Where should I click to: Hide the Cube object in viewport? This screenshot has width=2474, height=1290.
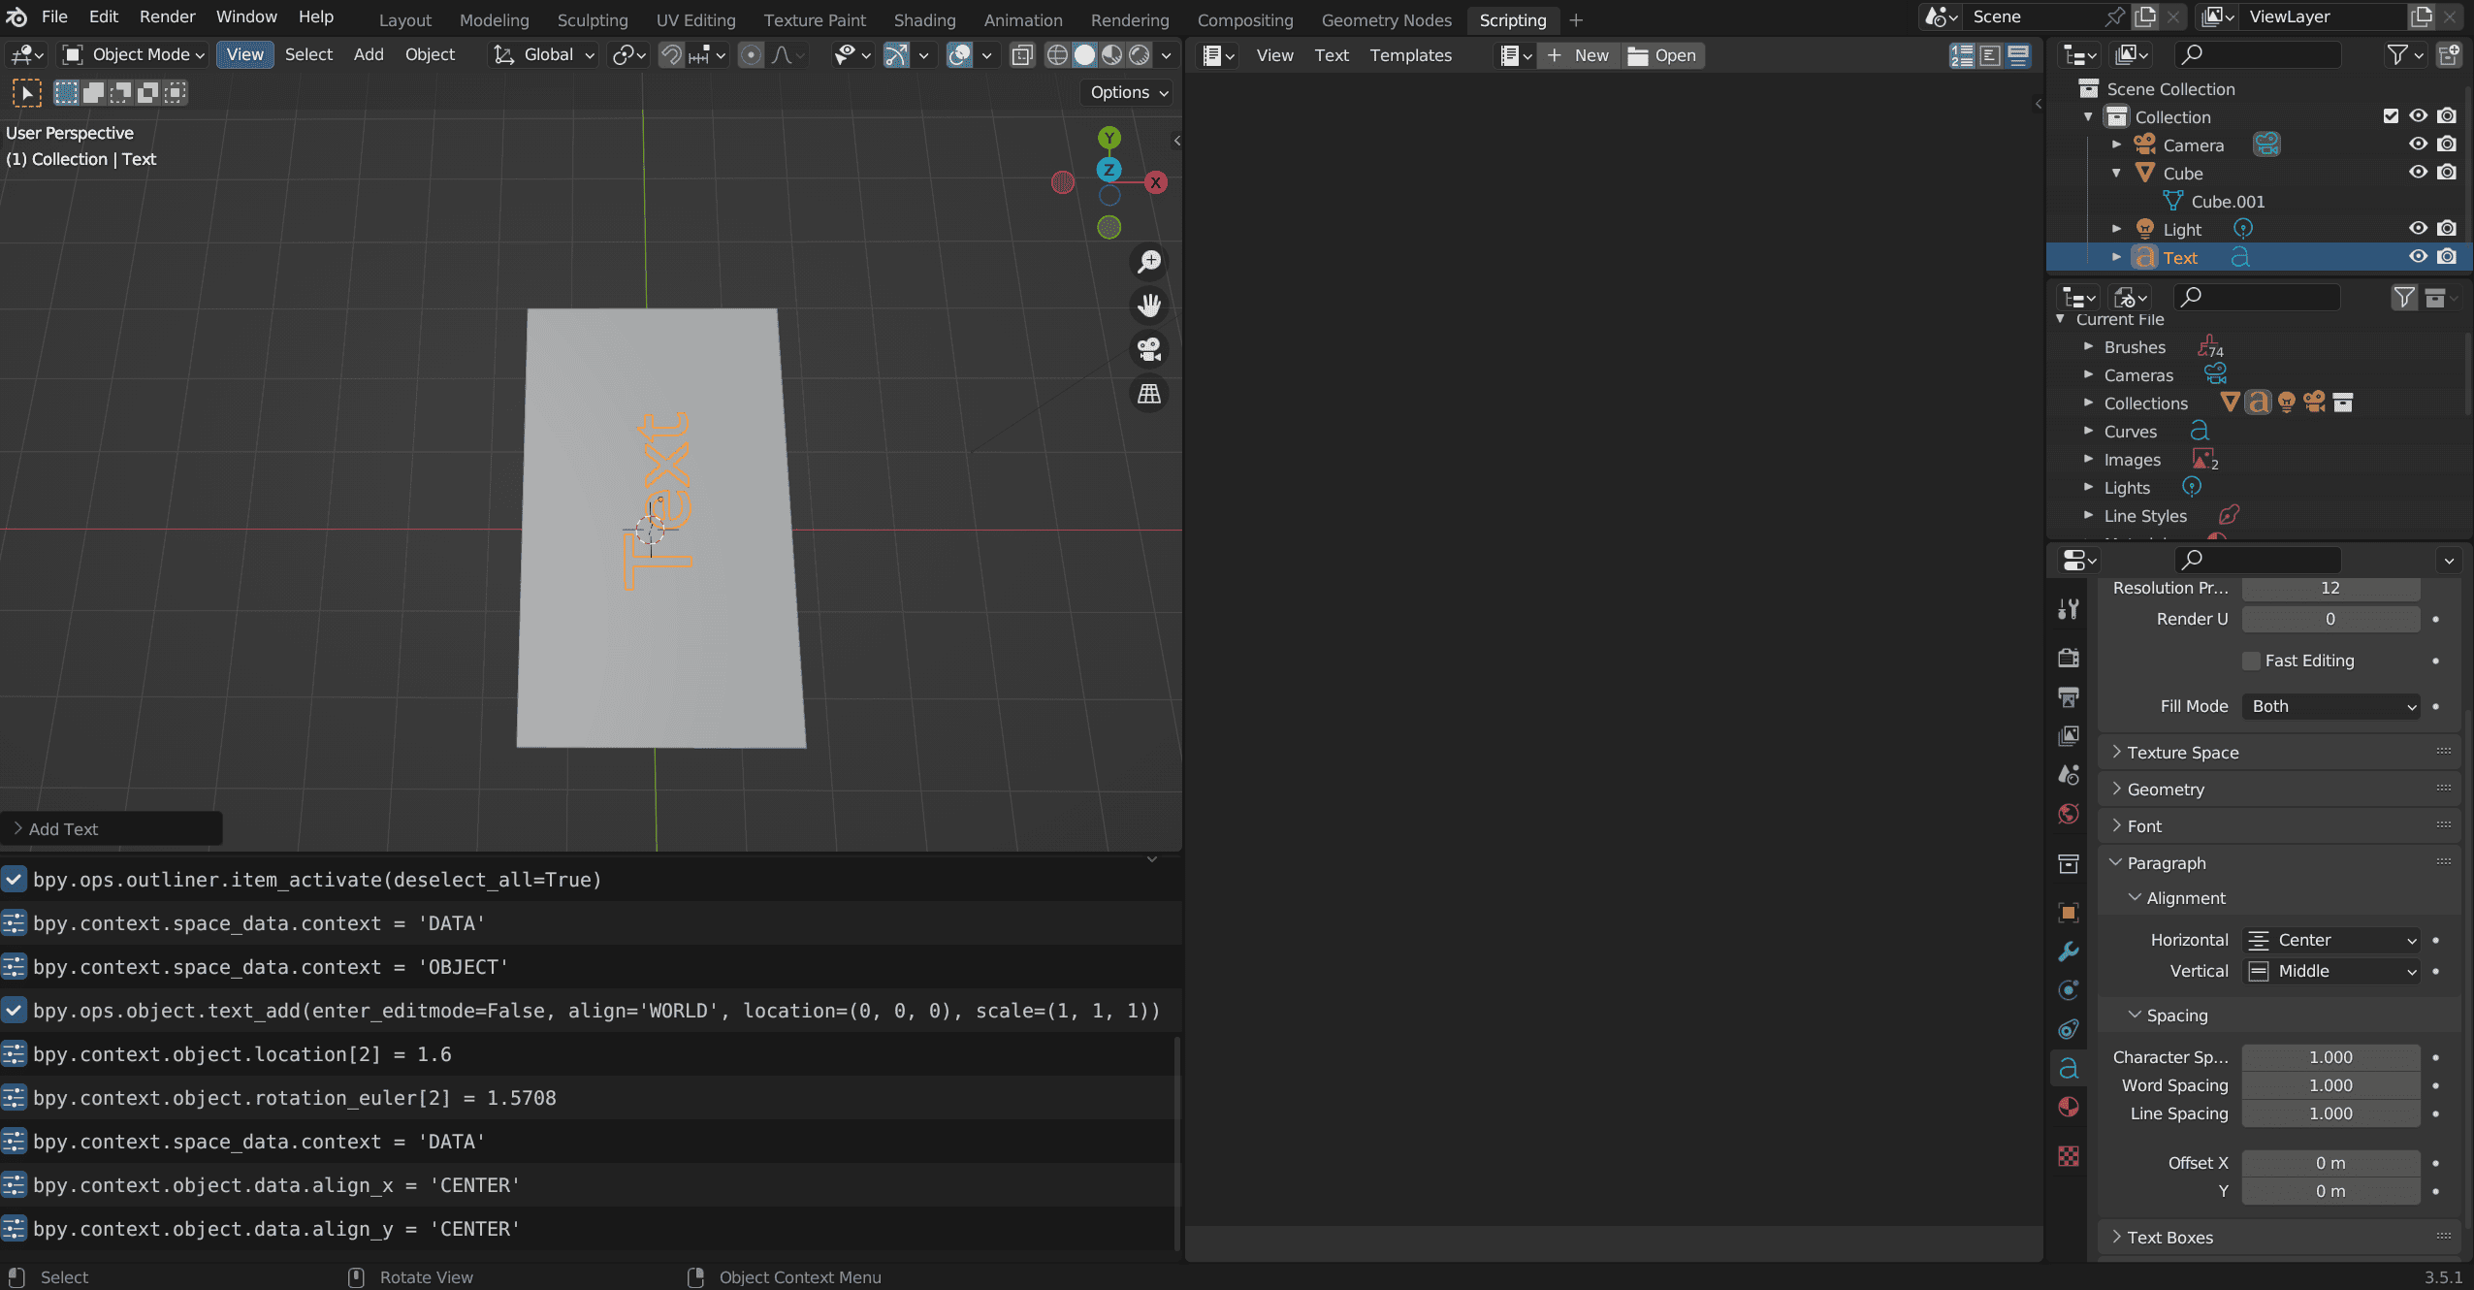coord(2418,173)
